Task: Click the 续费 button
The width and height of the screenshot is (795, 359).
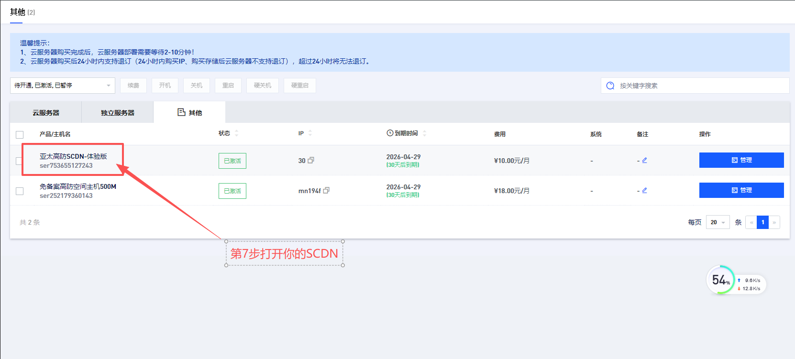Action: (133, 86)
